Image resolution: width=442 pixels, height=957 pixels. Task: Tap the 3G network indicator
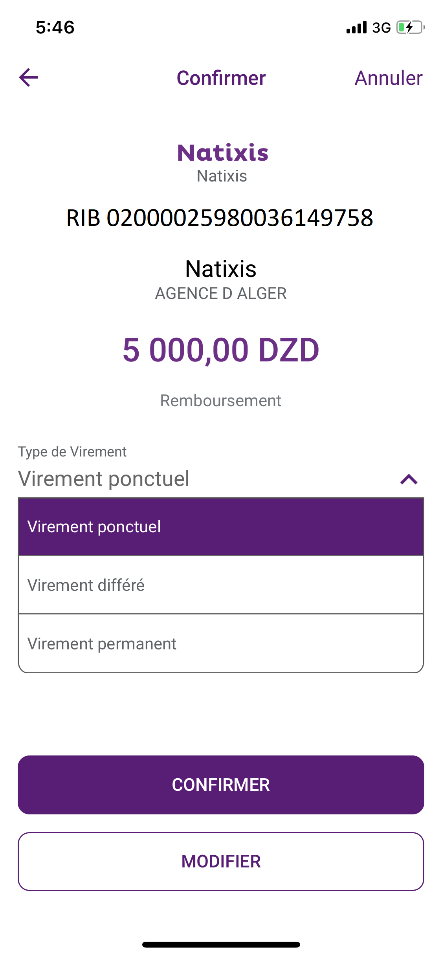381,27
